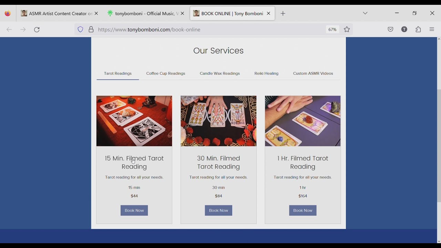Click the 30 Min. reading card image

coord(218,121)
